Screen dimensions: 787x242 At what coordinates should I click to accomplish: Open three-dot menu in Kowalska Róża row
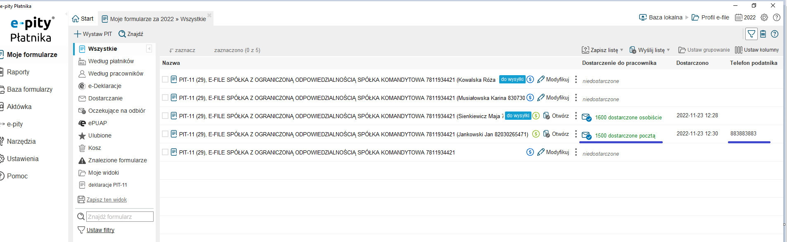[x=576, y=79]
